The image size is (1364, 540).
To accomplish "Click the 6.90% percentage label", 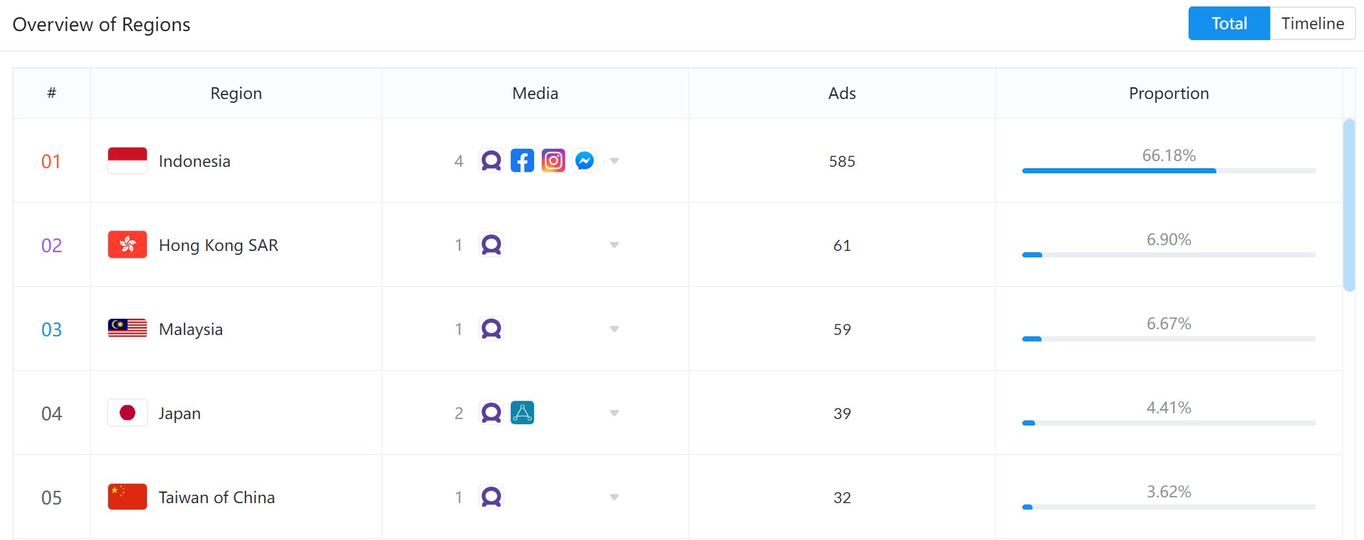I will pos(1169,239).
